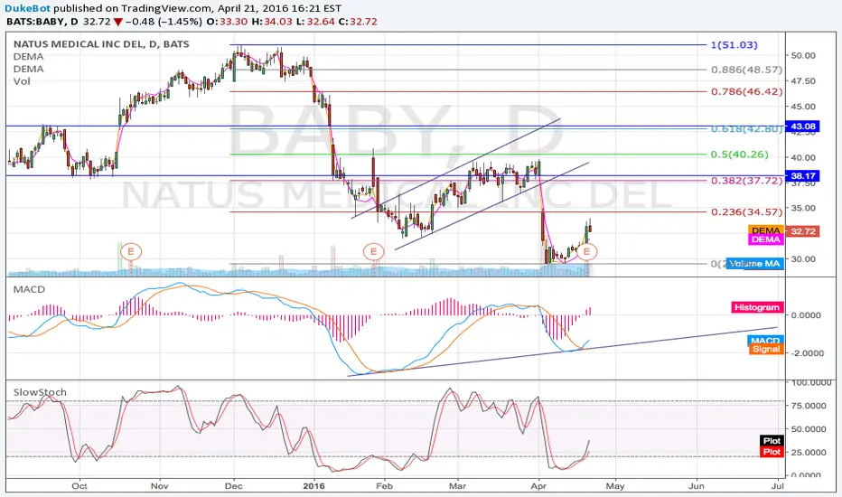842x497 pixels.
Task: Click the red 32.72 last price tag
Action: pos(802,231)
